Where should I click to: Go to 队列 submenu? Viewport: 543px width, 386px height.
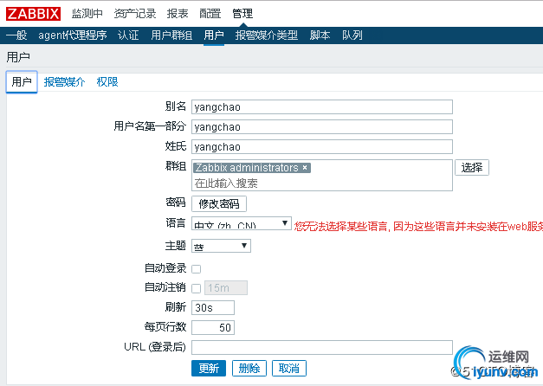pos(352,35)
